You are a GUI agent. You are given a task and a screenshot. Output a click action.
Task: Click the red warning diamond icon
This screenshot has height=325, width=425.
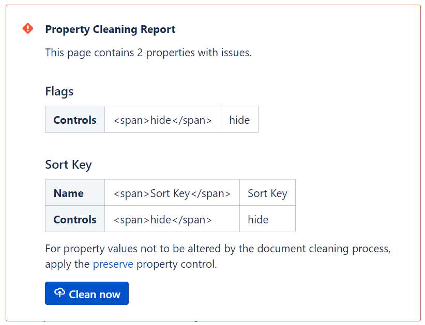[28, 28]
